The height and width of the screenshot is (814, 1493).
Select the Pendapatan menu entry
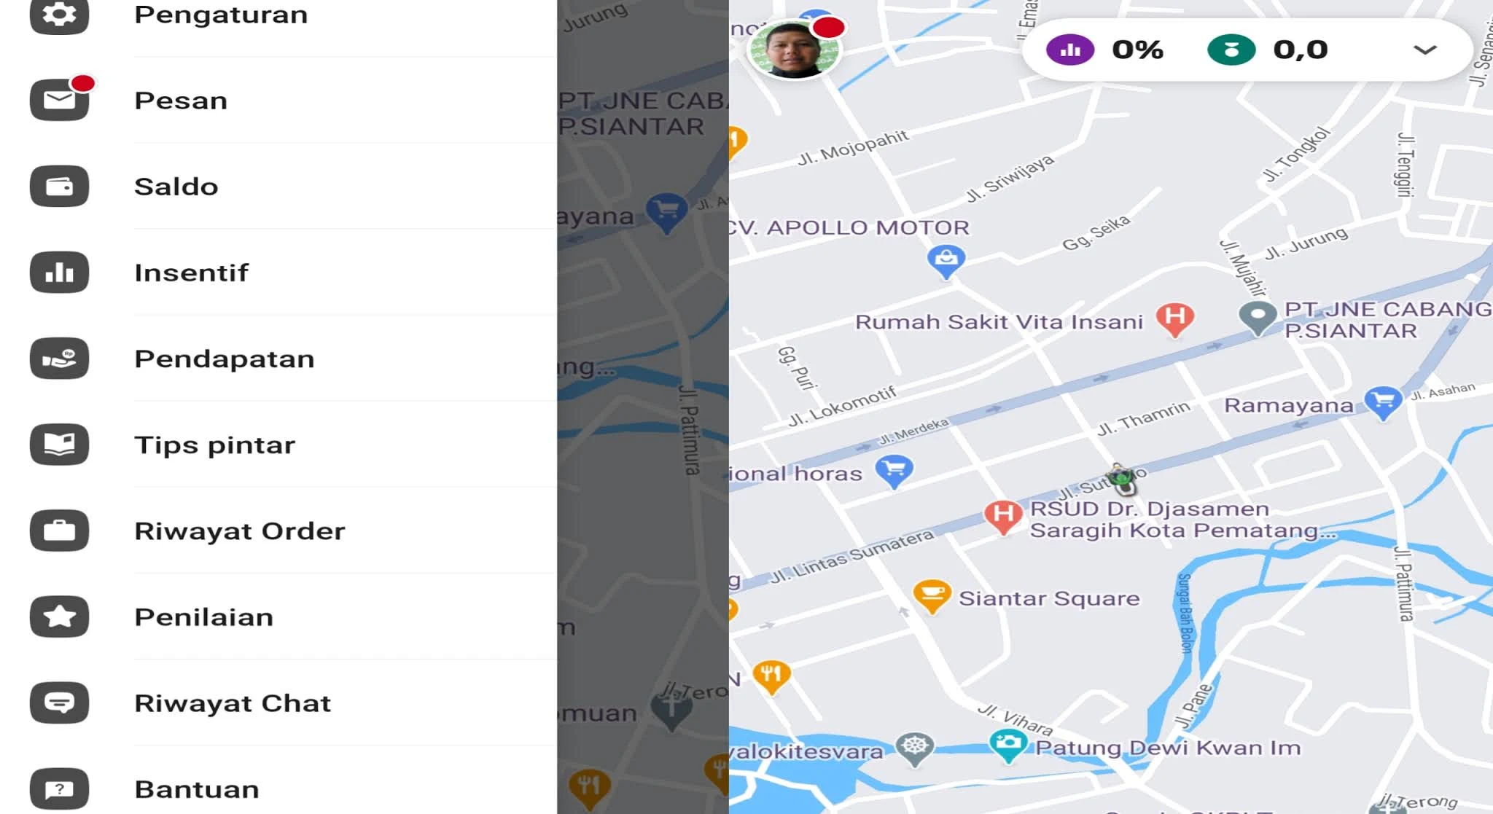pos(293,359)
